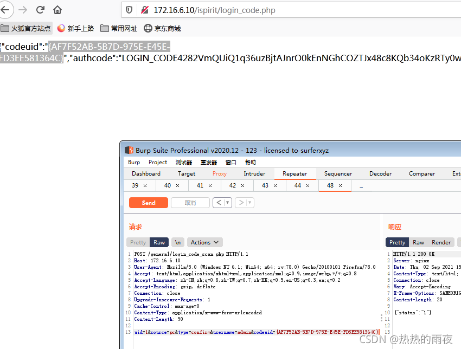Open the Burp menu
This screenshot has width=461, height=349.
click(x=134, y=162)
